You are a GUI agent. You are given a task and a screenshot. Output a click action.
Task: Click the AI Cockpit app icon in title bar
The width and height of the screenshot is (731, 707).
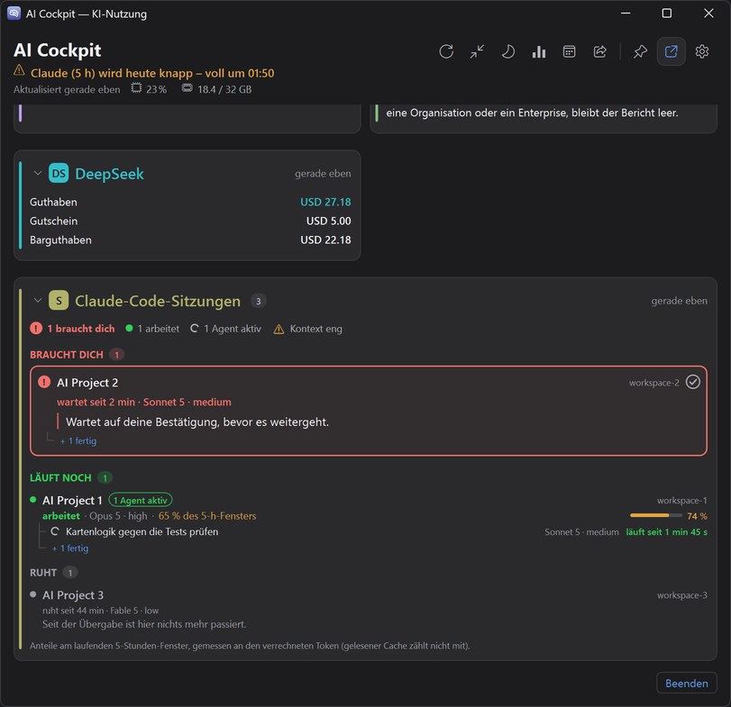pos(14,13)
